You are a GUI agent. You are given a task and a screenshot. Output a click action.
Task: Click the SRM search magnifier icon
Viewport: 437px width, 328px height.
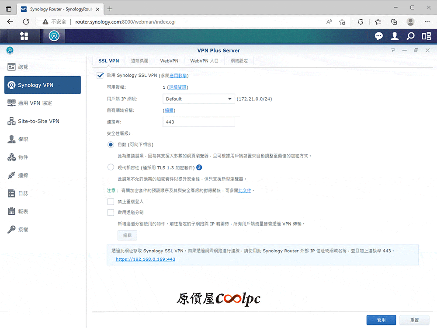pyautogui.click(x=410, y=36)
